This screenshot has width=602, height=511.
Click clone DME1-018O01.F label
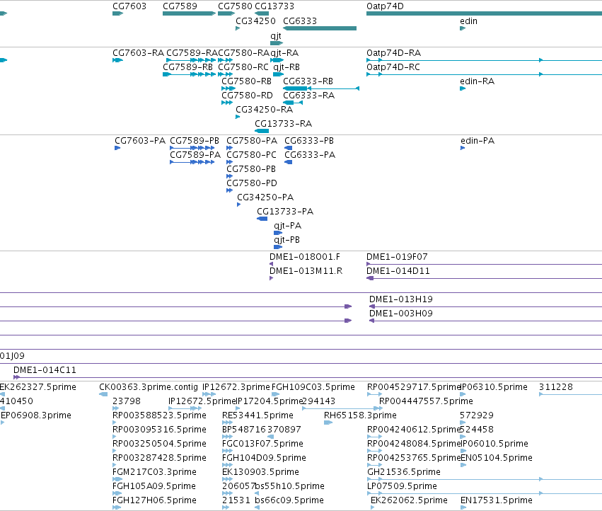point(305,257)
